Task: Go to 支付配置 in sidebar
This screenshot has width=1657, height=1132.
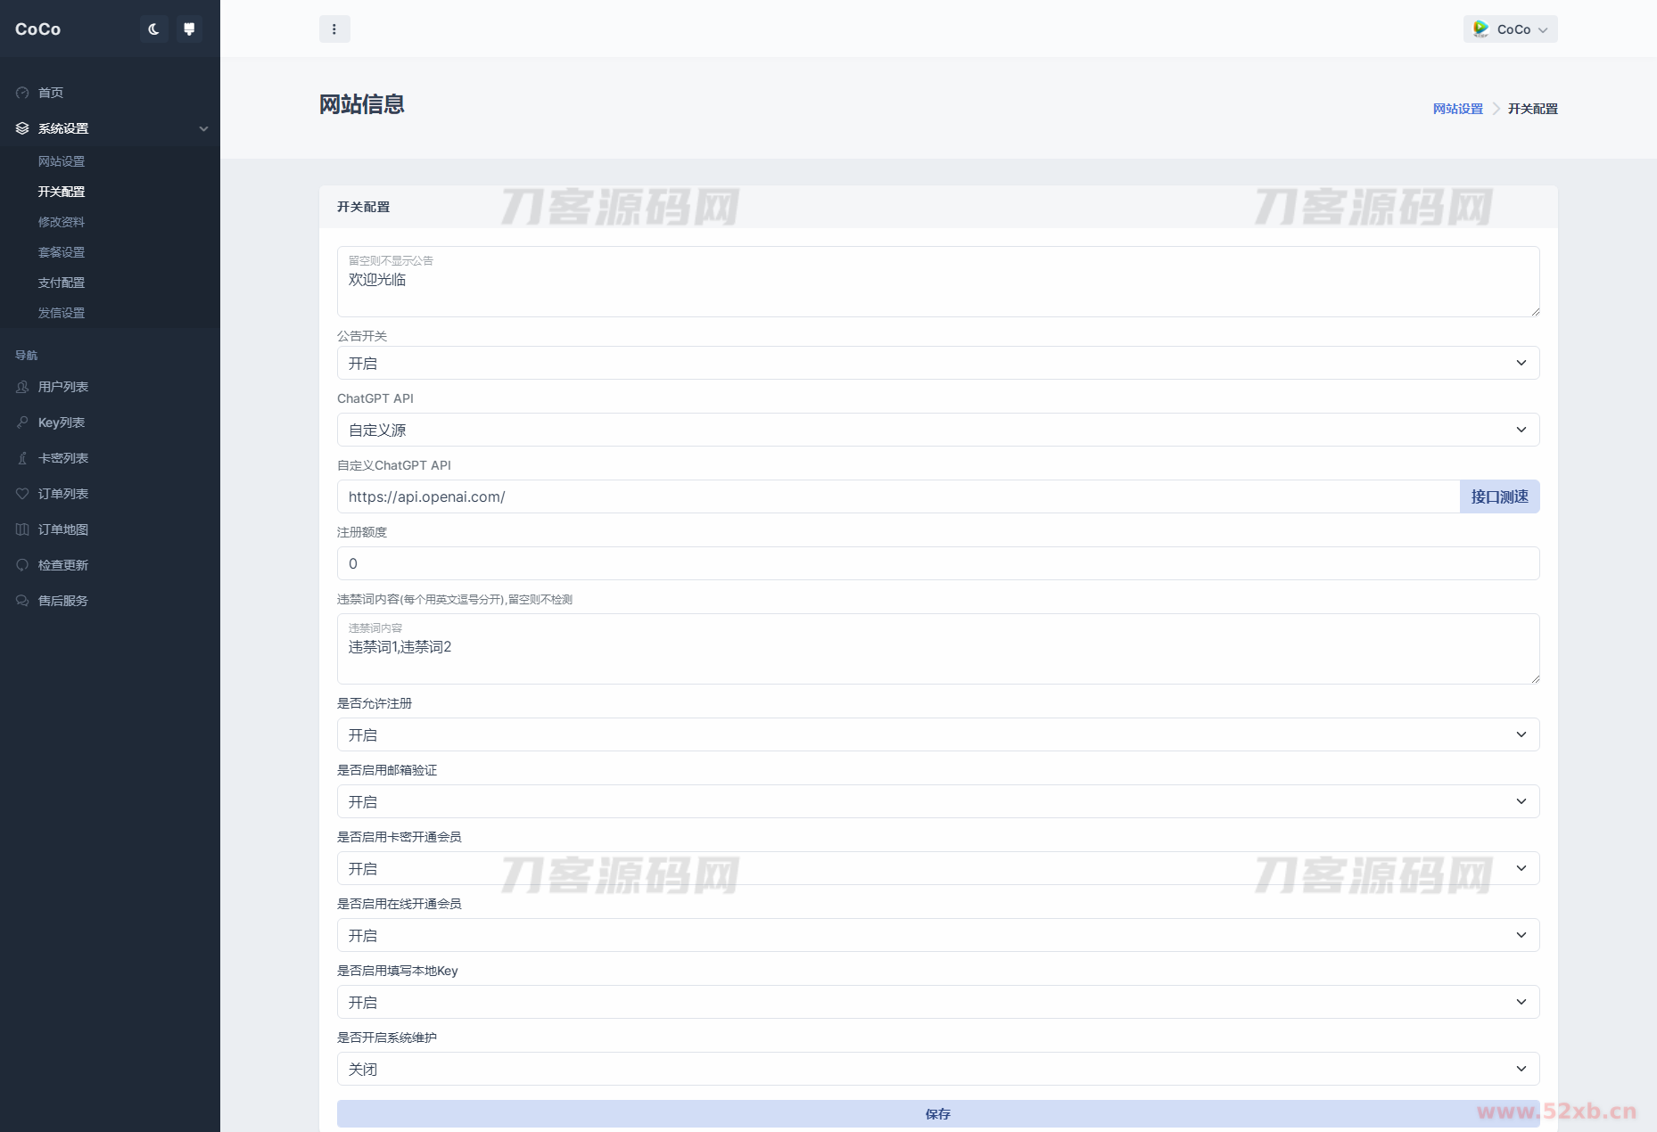Action: point(62,283)
